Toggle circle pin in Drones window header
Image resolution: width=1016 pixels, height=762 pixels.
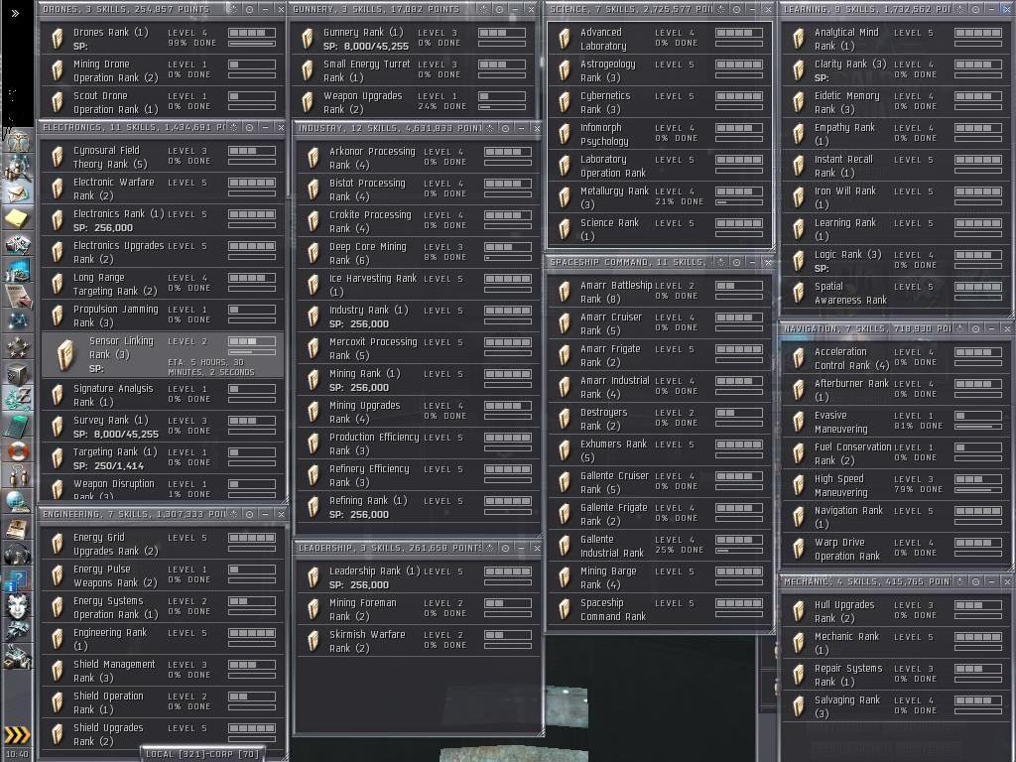[249, 9]
